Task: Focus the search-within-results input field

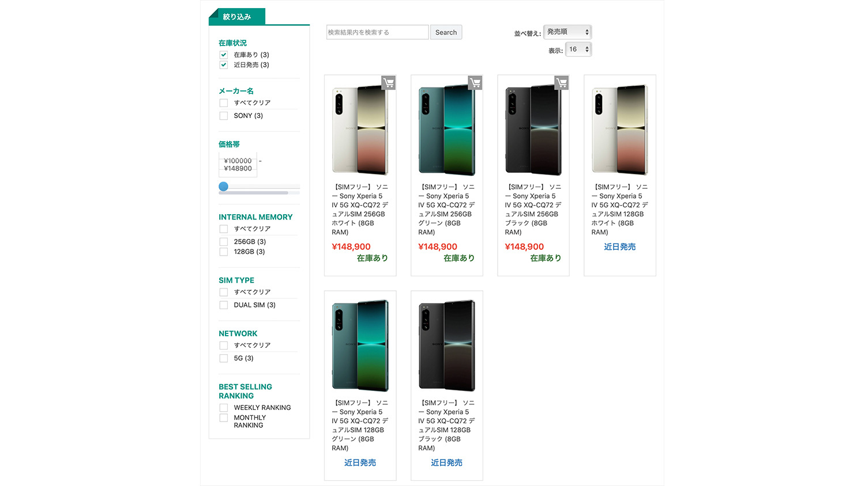Action: 377,32
